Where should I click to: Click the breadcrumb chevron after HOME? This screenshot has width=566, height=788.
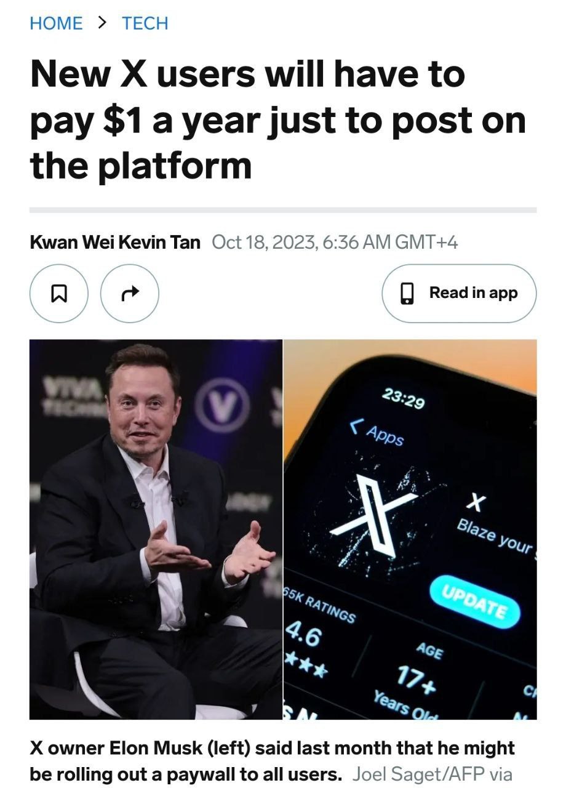click(x=102, y=23)
